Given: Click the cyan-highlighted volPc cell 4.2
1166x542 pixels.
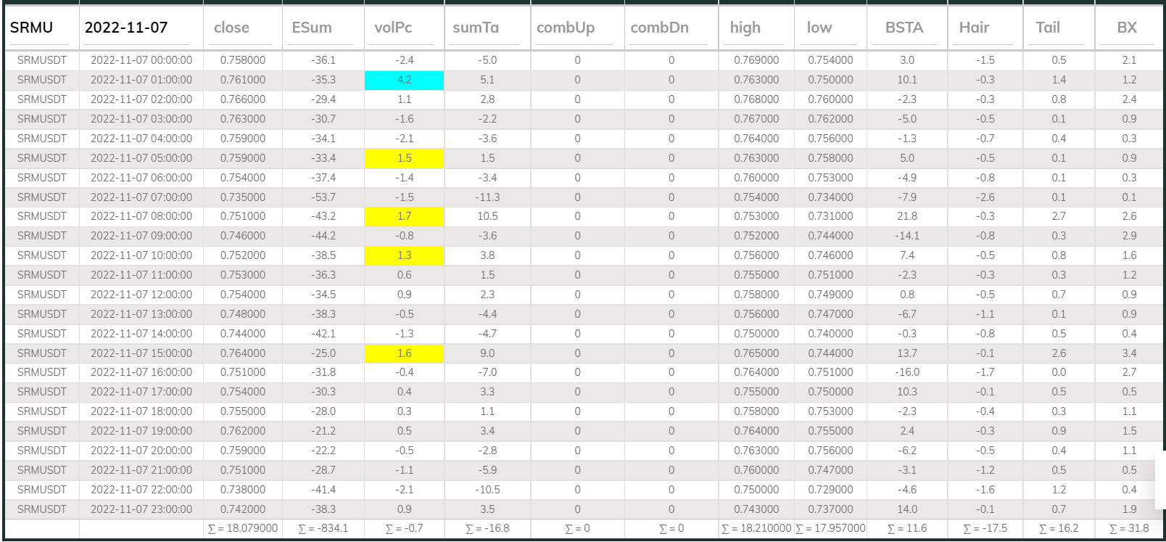Looking at the screenshot, I should (404, 80).
